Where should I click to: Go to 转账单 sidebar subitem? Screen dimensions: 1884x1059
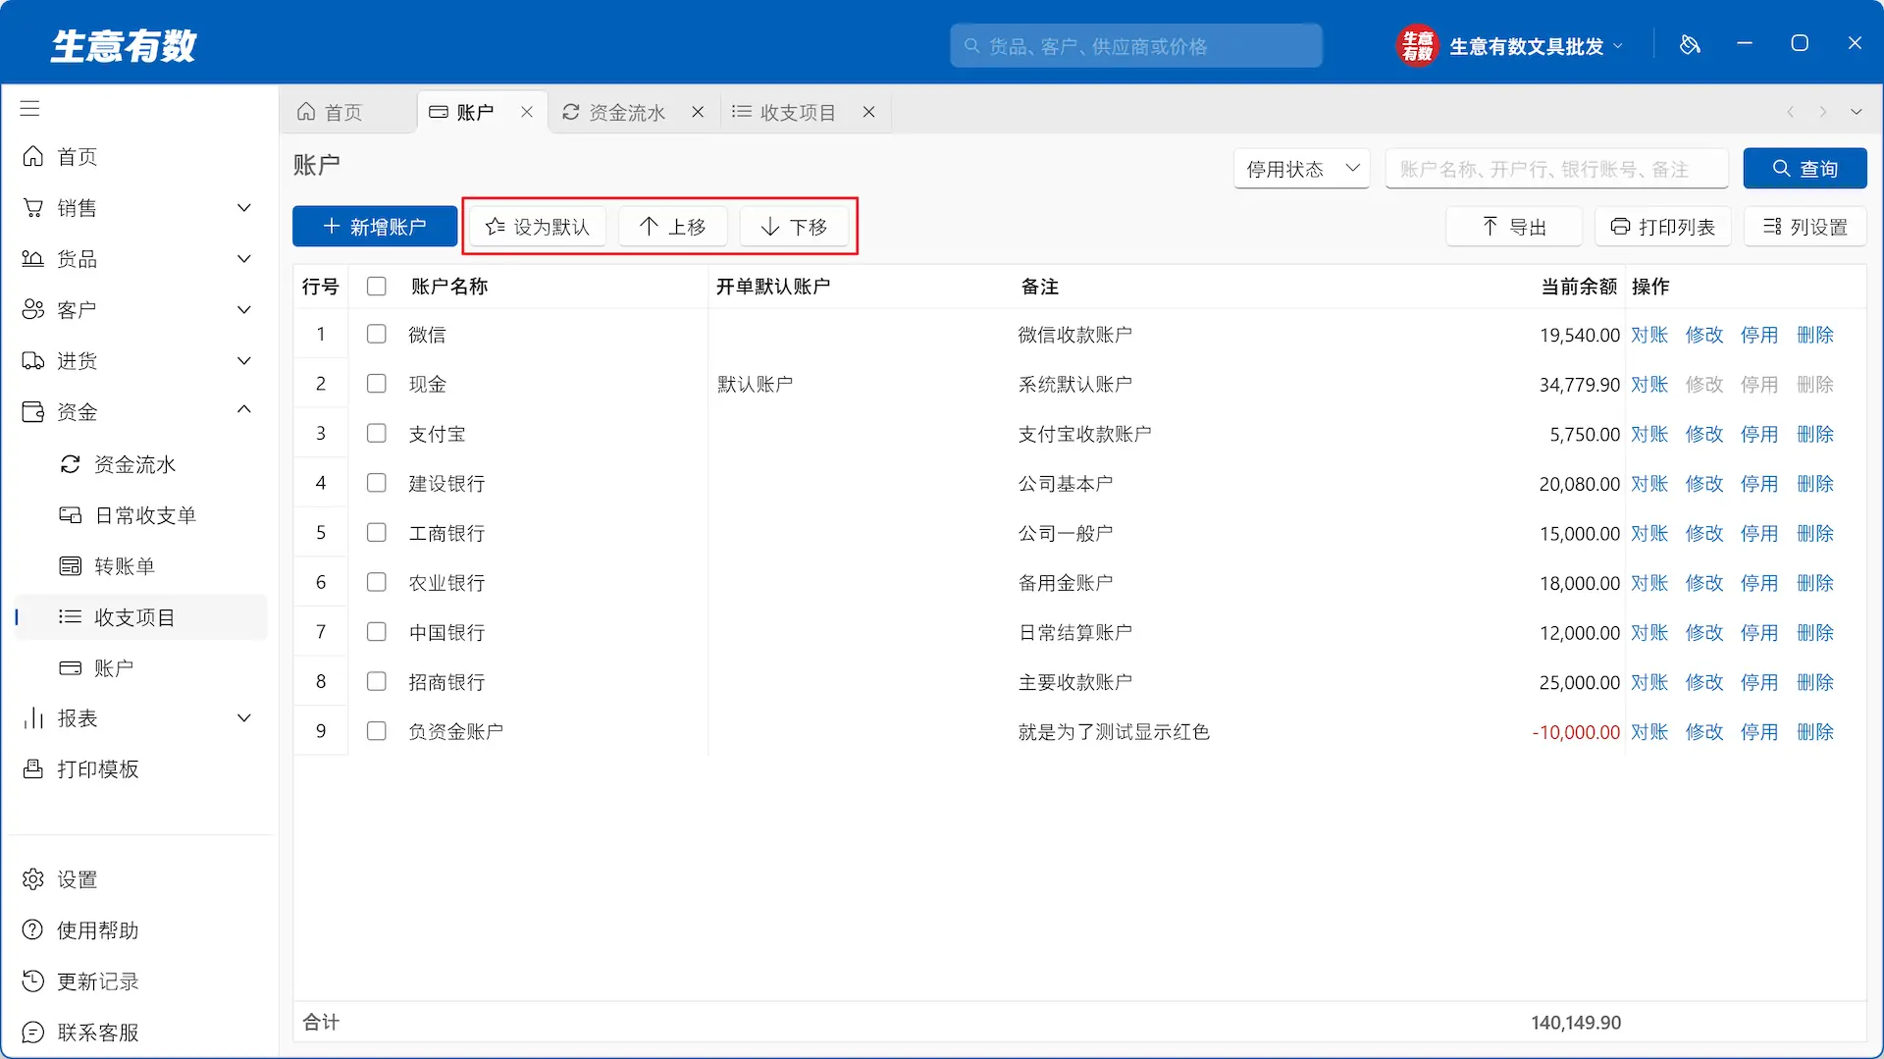108,566
